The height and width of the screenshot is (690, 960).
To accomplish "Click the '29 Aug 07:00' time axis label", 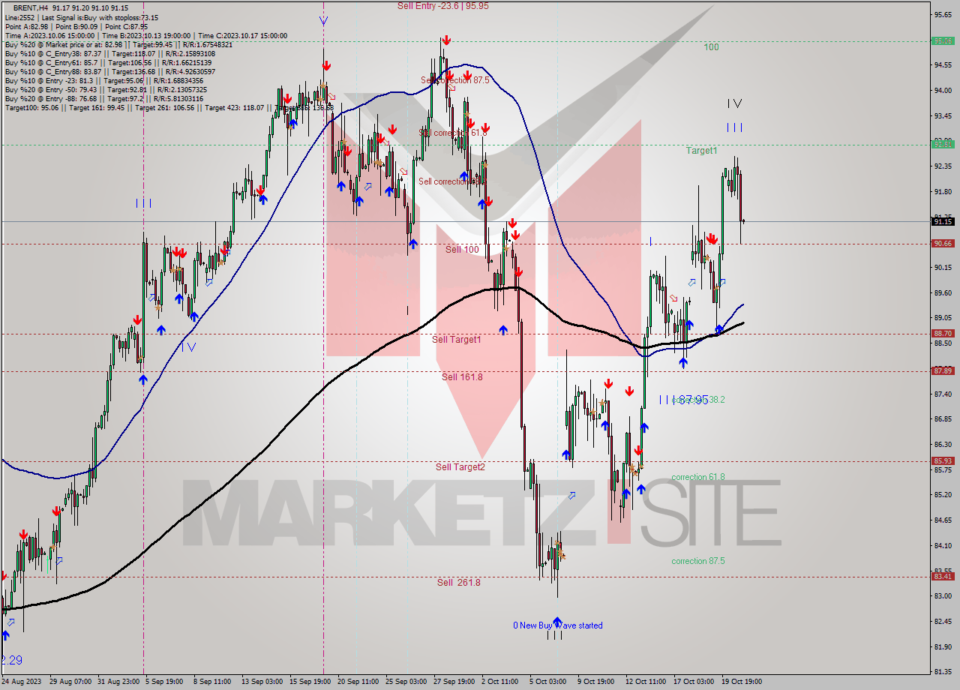I will coord(70,682).
